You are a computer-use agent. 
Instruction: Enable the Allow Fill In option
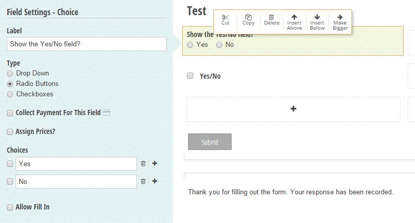10,207
